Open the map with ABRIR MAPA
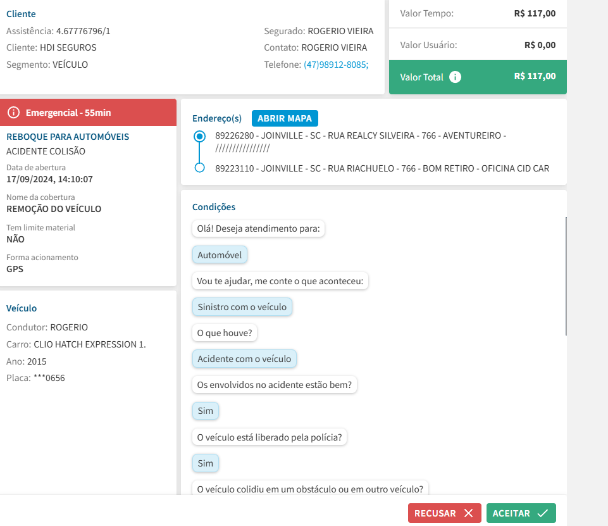This screenshot has width=608, height=526. tap(285, 118)
